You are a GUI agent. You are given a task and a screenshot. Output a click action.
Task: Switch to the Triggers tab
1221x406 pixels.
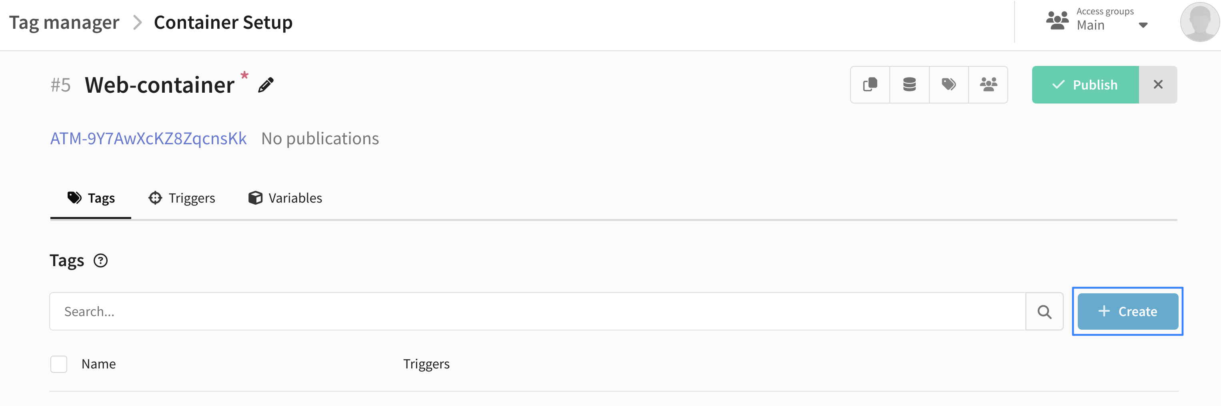click(x=182, y=198)
